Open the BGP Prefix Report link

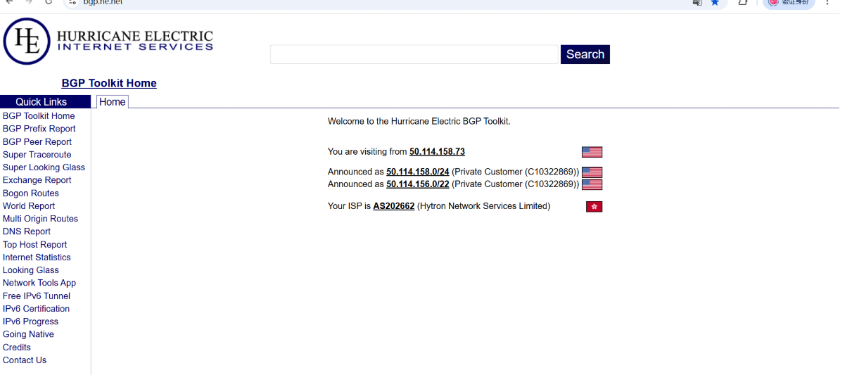click(x=39, y=129)
